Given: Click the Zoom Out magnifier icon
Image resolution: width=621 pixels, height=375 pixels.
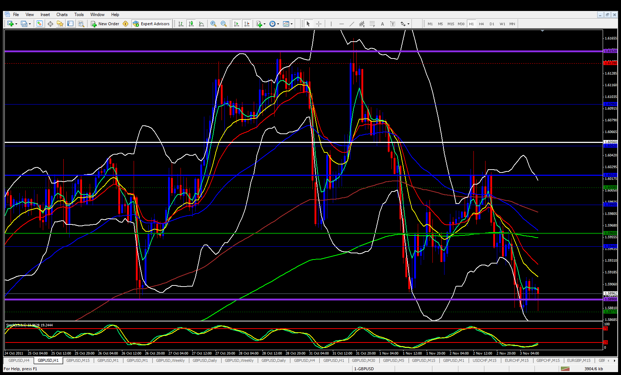Looking at the screenshot, I should coord(224,24).
